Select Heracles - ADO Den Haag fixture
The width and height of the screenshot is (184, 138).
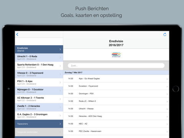coord(116,117)
